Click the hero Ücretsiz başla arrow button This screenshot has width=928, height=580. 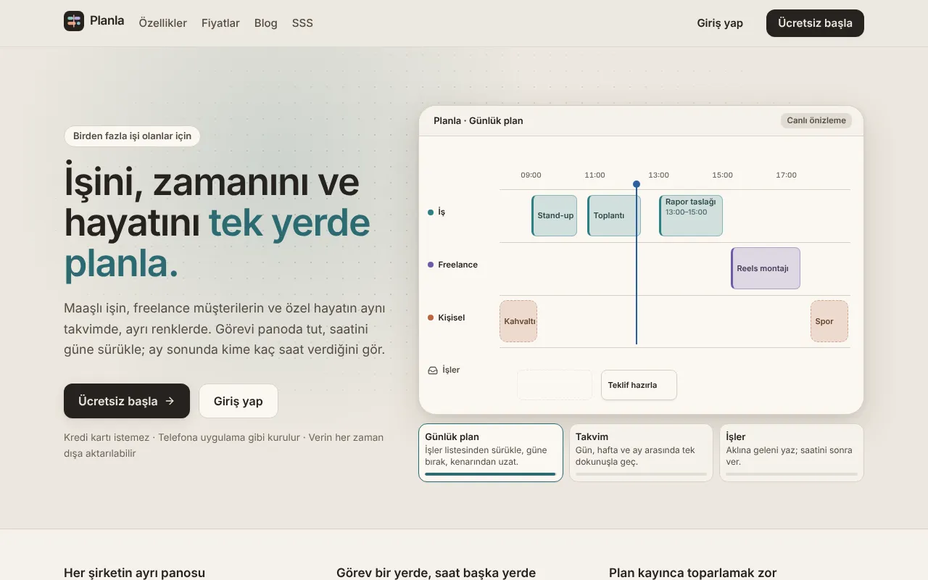coord(127,401)
